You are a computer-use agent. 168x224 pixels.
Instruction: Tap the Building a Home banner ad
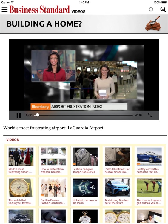click(84, 24)
